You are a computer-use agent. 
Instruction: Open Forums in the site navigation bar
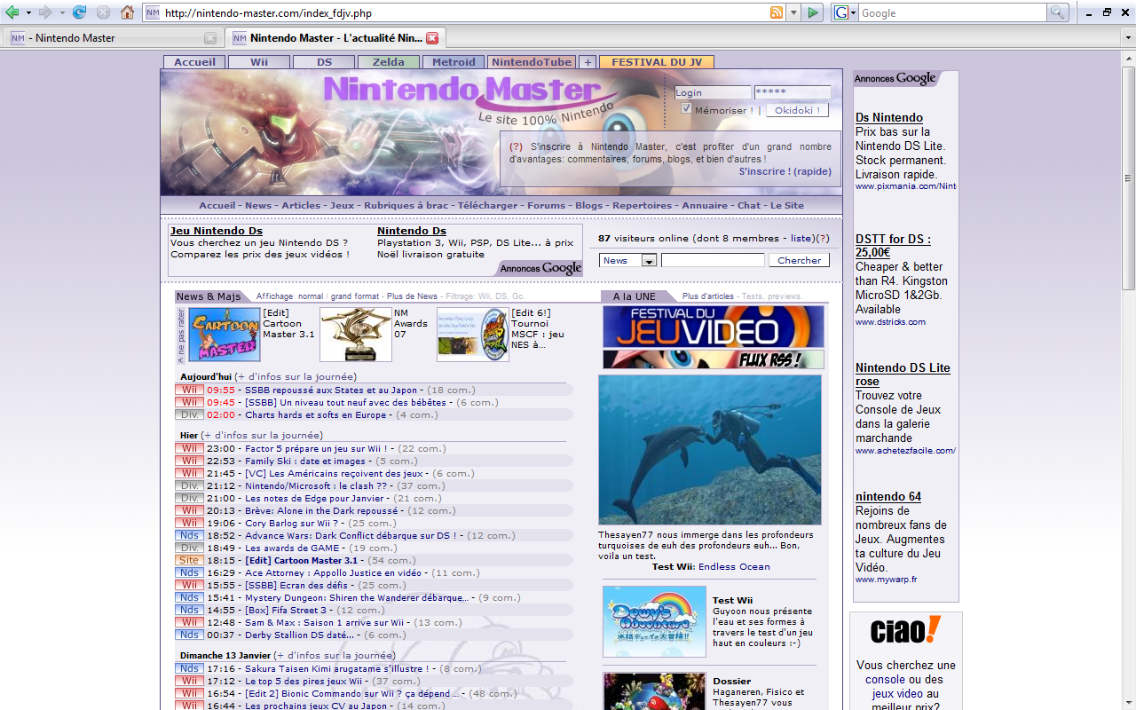tap(546, 205)
